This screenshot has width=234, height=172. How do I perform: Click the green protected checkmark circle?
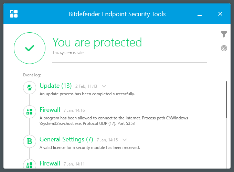pyautogui.click(x=30, y=49)
